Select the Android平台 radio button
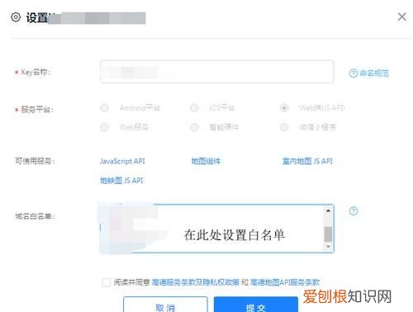 point(104,108)
